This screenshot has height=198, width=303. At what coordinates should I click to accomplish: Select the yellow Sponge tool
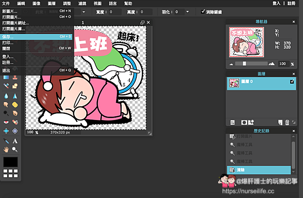[15, 104]
